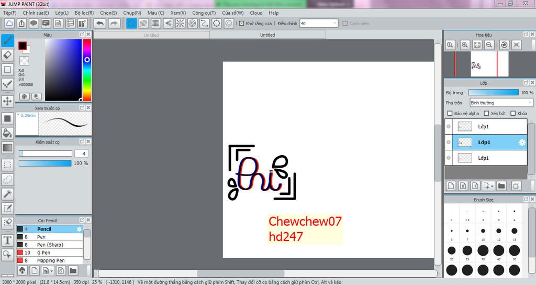
Task: Enable the curve snap guide
Action: coord(205,23)
